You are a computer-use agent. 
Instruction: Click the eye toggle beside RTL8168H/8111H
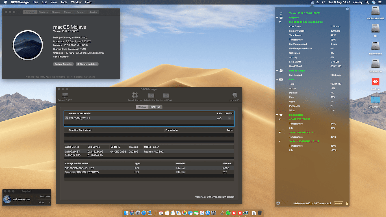click(x=66, y=118)
